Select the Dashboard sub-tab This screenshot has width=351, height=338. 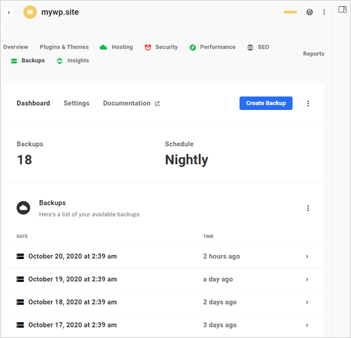pyautogui.click(x=33, y=103)
